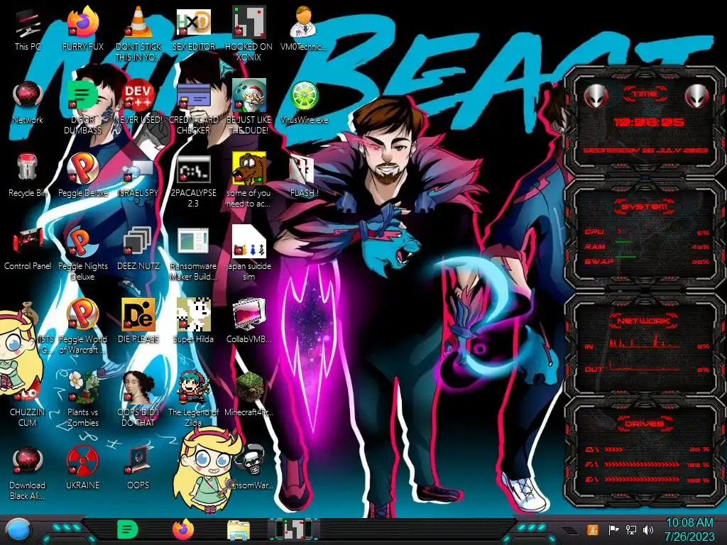Open the HOOKED ON XONIX icon
The width and height of the screenshot is (727, 545).
(249, 34)
